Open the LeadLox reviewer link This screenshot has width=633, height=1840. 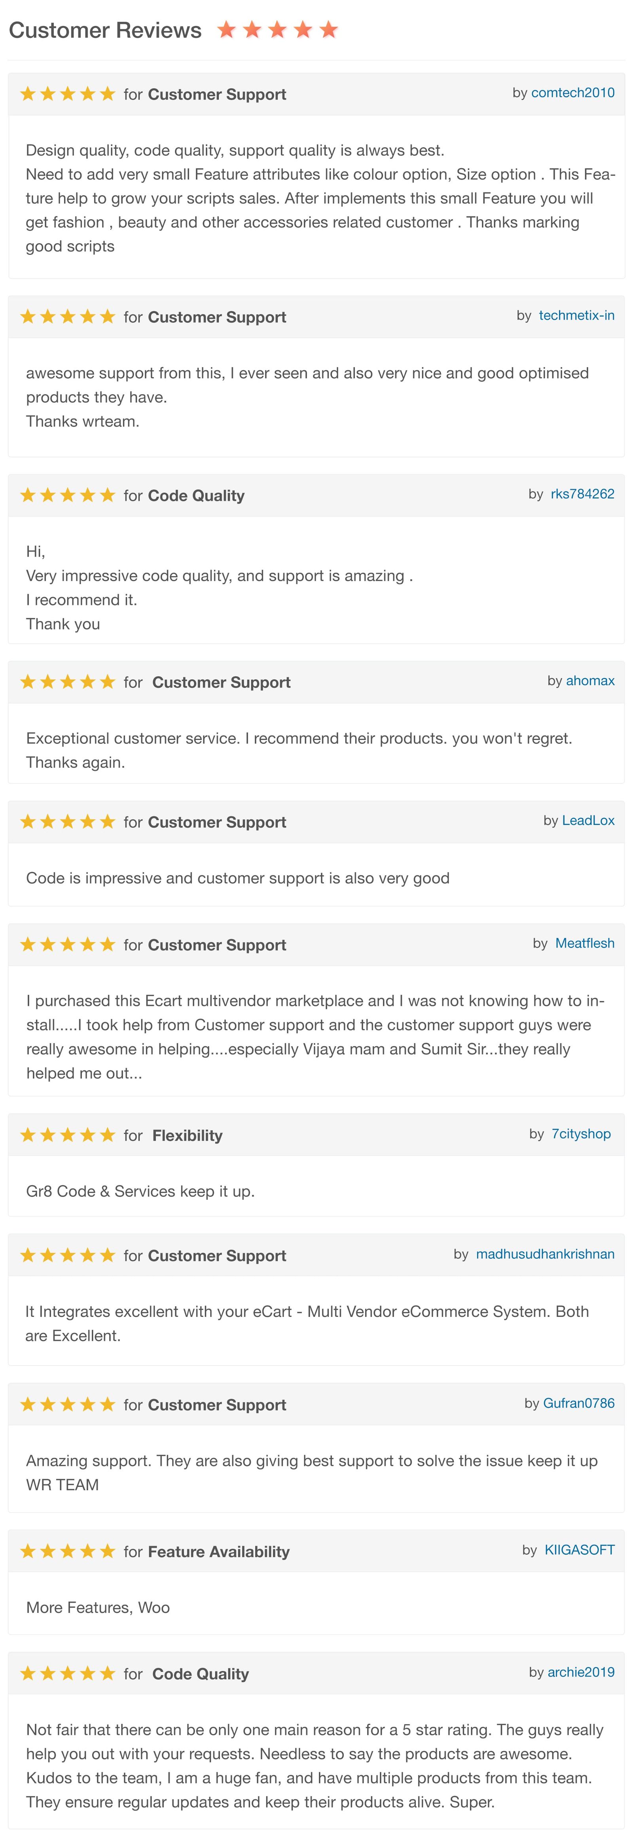click(x=588, y=821)
